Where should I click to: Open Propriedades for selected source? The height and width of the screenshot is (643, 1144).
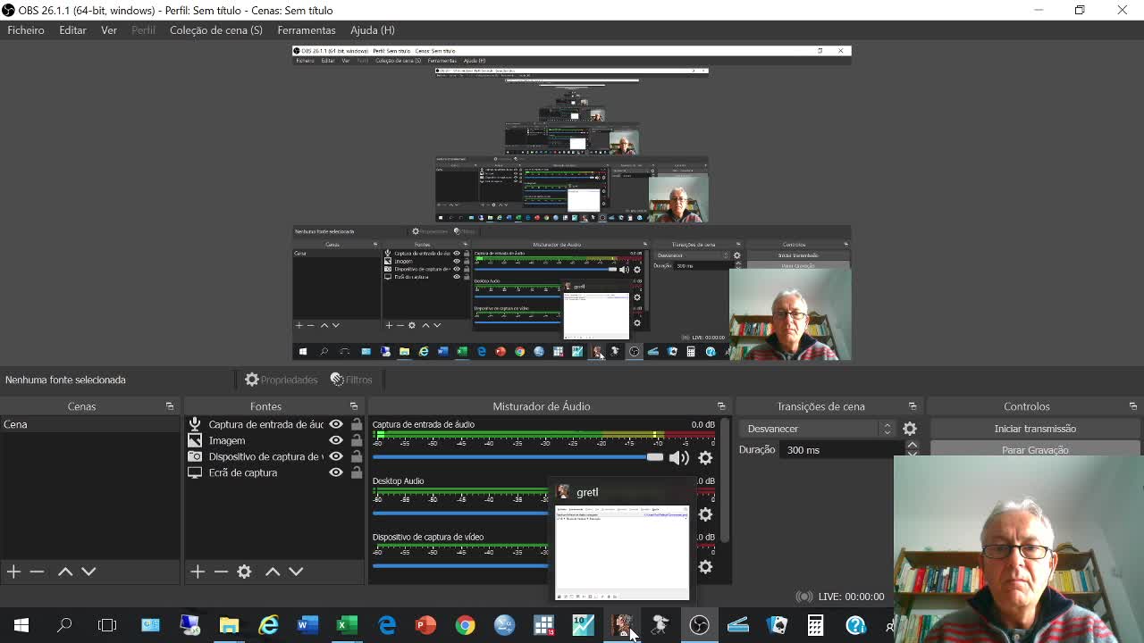(282, 380)
